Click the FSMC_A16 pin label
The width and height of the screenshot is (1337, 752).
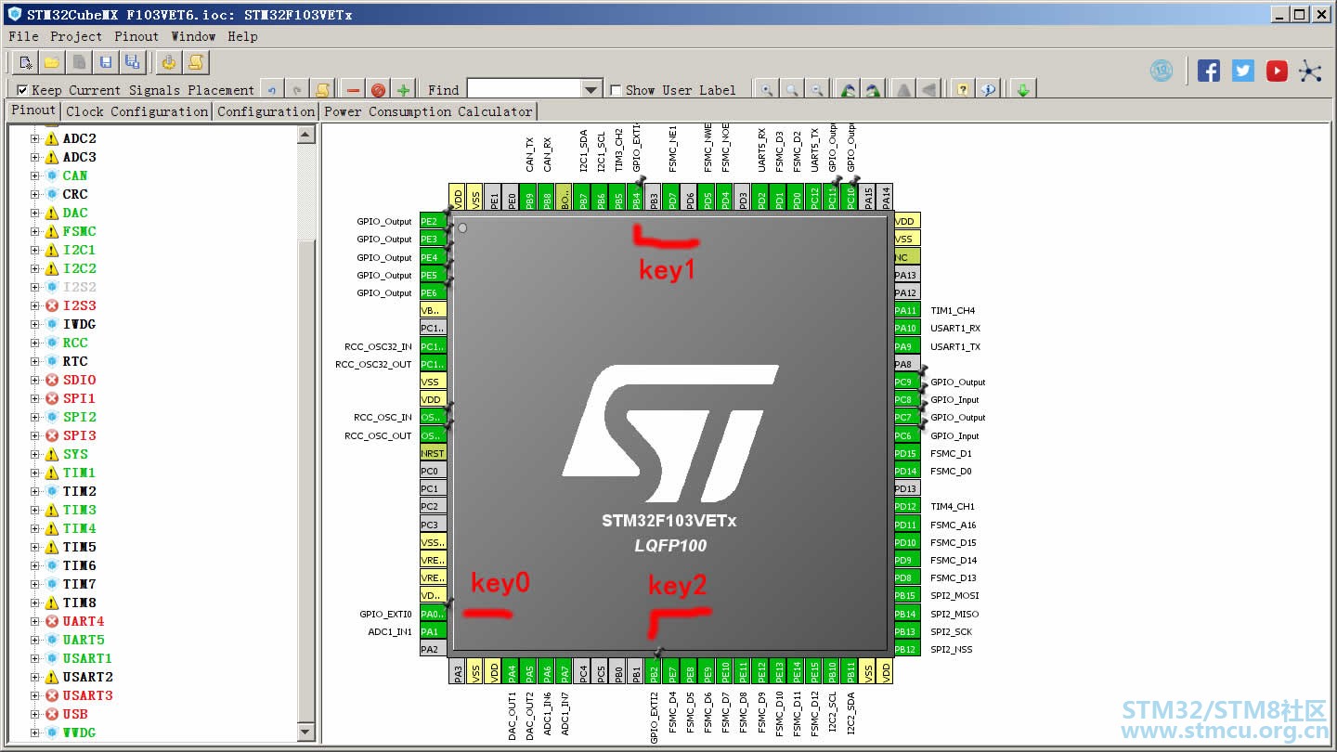(954, 525)
